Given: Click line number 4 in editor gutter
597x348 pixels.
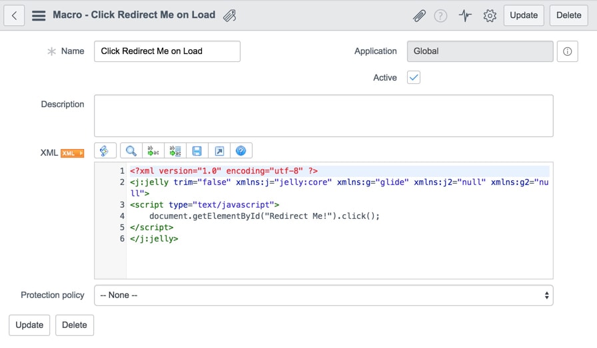Looking at the screenshot, I should click(122, 216).
